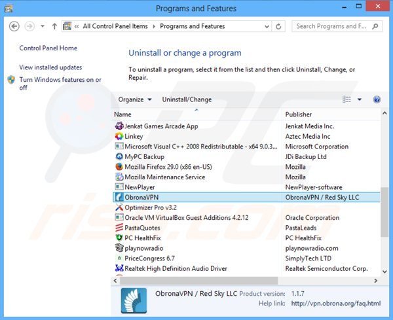Expand the address bar history dropdown

click(x=267, y=27)
